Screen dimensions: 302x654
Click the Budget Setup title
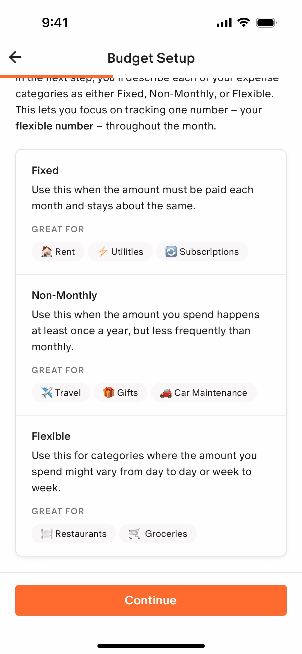(x=151, y=58)
